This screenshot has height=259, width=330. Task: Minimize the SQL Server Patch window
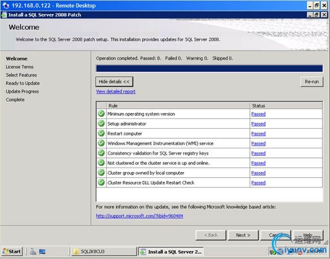(310, 15)
